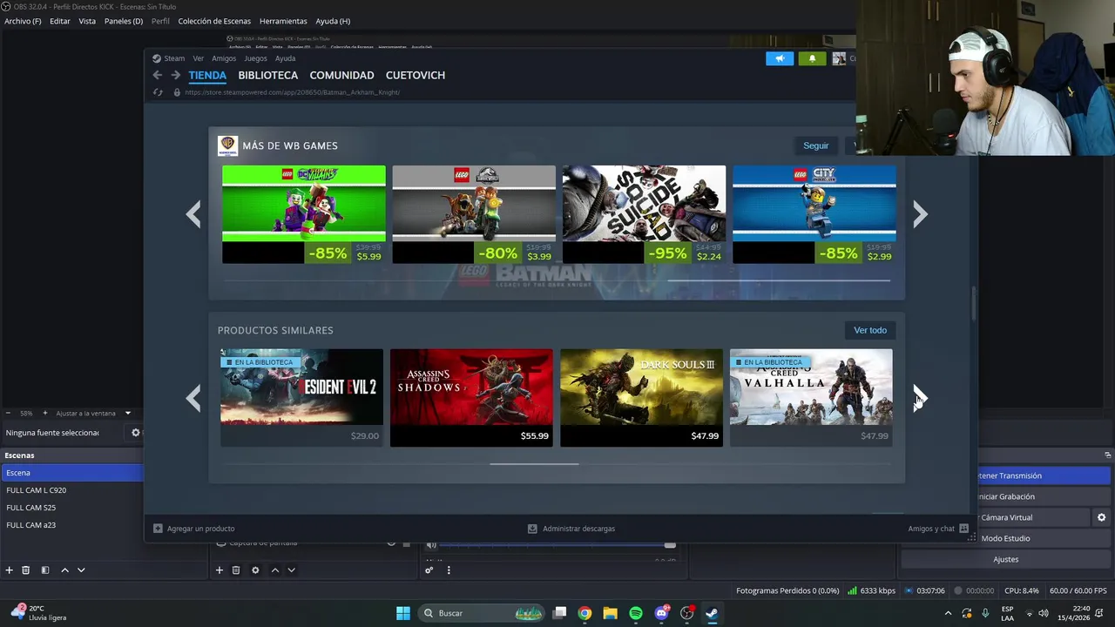Viewport: 1115px width, 627px height.
Task: Open Steam notifications bell
Action: [812, 58]
